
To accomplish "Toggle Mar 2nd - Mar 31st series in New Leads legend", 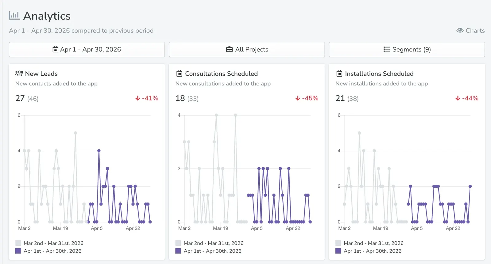I will (x=49, y=243).
